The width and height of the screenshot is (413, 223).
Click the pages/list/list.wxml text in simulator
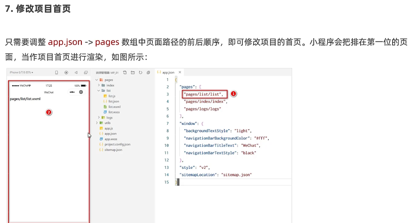[x=25, y=99]
